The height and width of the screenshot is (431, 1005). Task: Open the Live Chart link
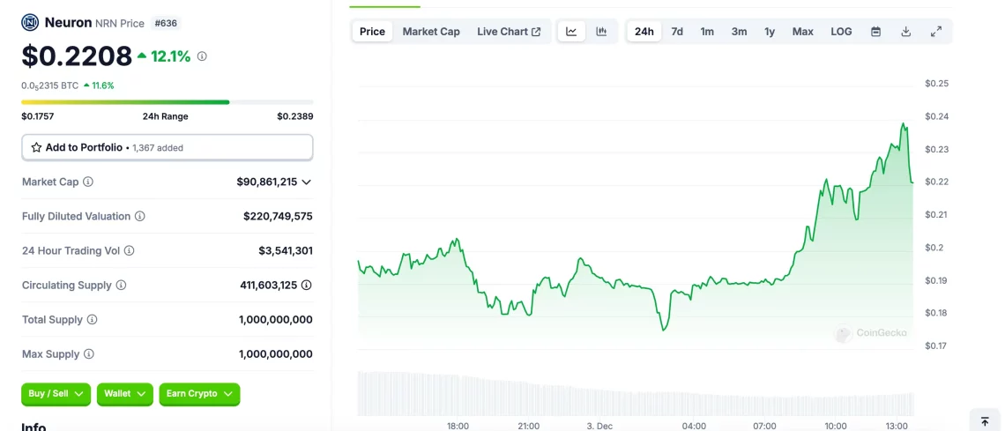509,32
